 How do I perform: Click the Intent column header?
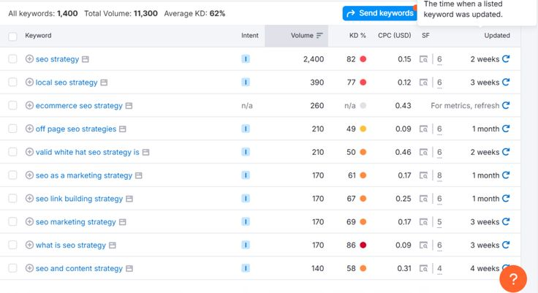(x=249, y=36)
